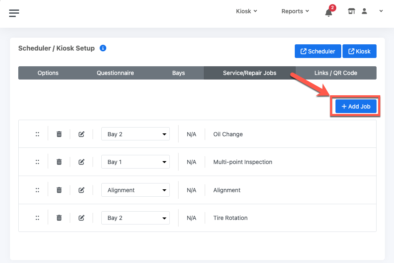Click drag handle for Alignment job
Screen dimensions: 394x263
37,190
